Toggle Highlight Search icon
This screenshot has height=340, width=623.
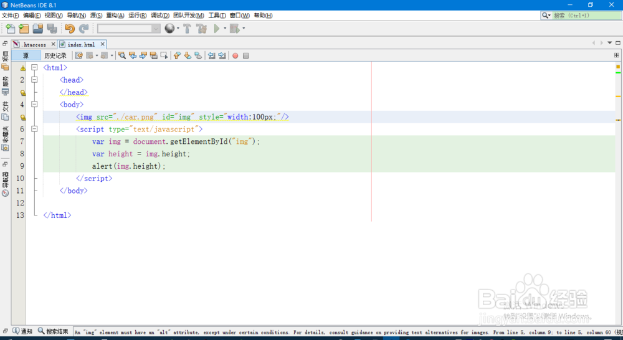tap(154, 55)
